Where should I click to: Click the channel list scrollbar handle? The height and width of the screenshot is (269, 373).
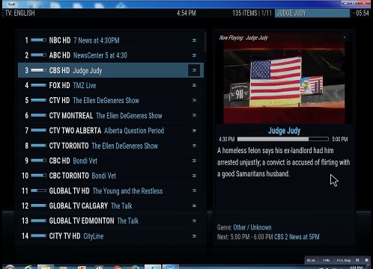205,43
